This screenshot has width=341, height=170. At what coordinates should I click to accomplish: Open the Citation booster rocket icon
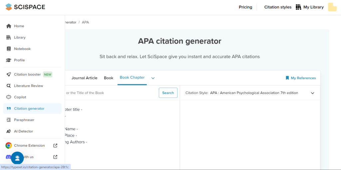coord(9,74)
